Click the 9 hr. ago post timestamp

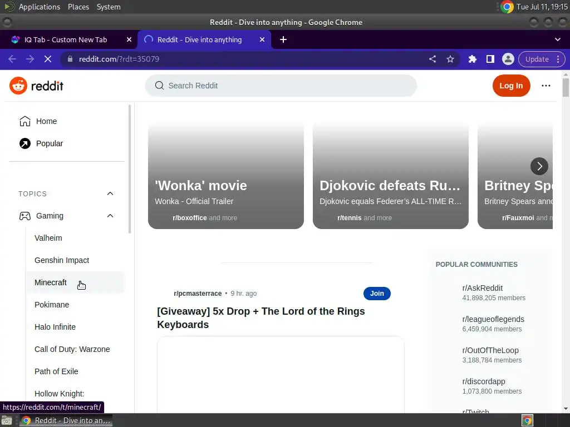[x=244, y=294]
